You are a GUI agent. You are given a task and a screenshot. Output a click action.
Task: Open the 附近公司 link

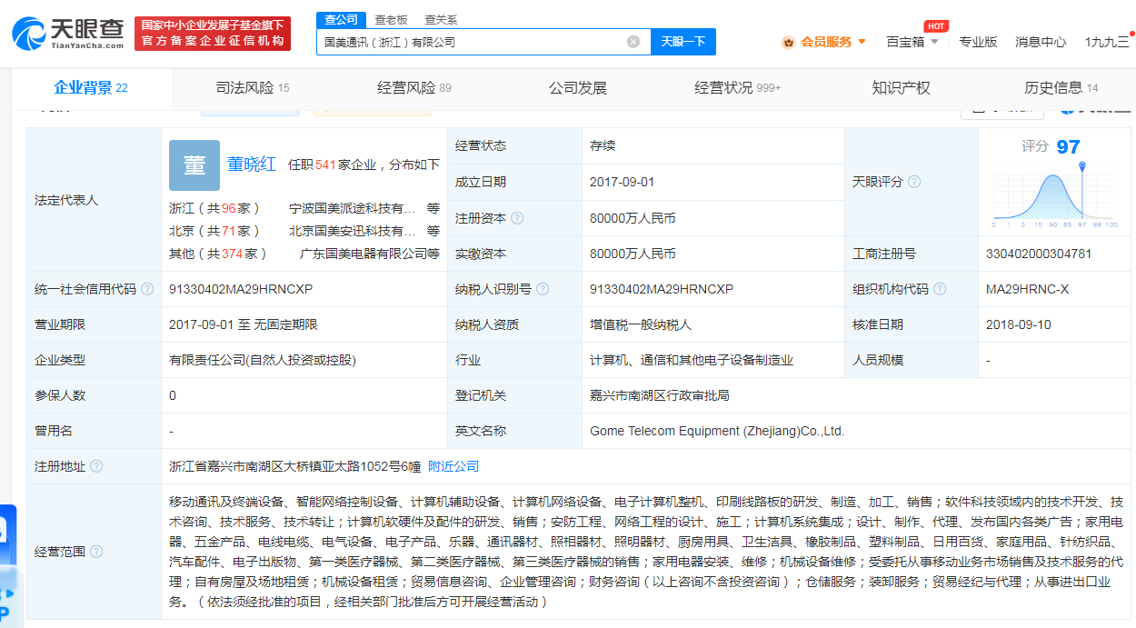pos(453,466)
